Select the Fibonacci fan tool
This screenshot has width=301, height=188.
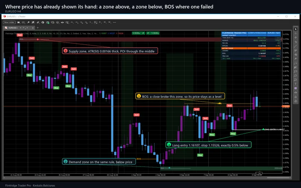coord(295,55)
